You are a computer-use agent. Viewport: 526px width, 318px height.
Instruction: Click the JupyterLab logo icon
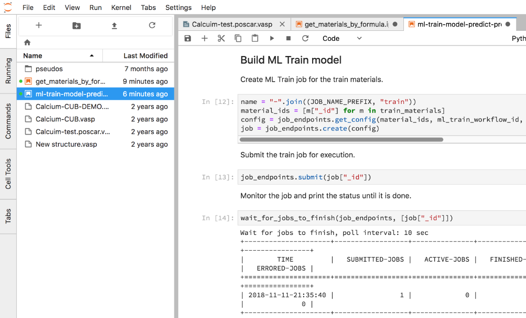click(x=8, y=7)
